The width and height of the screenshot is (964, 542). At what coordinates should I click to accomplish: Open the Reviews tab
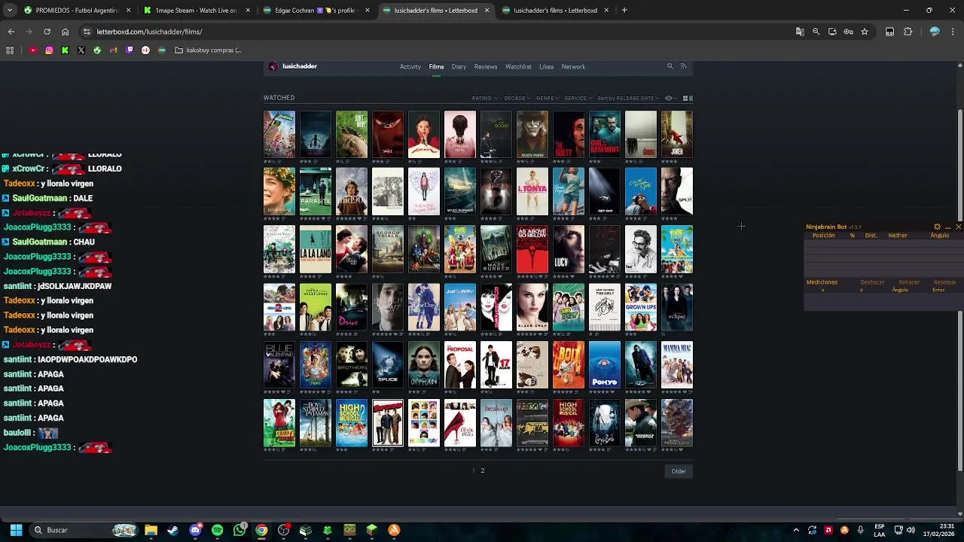[486, 66]
